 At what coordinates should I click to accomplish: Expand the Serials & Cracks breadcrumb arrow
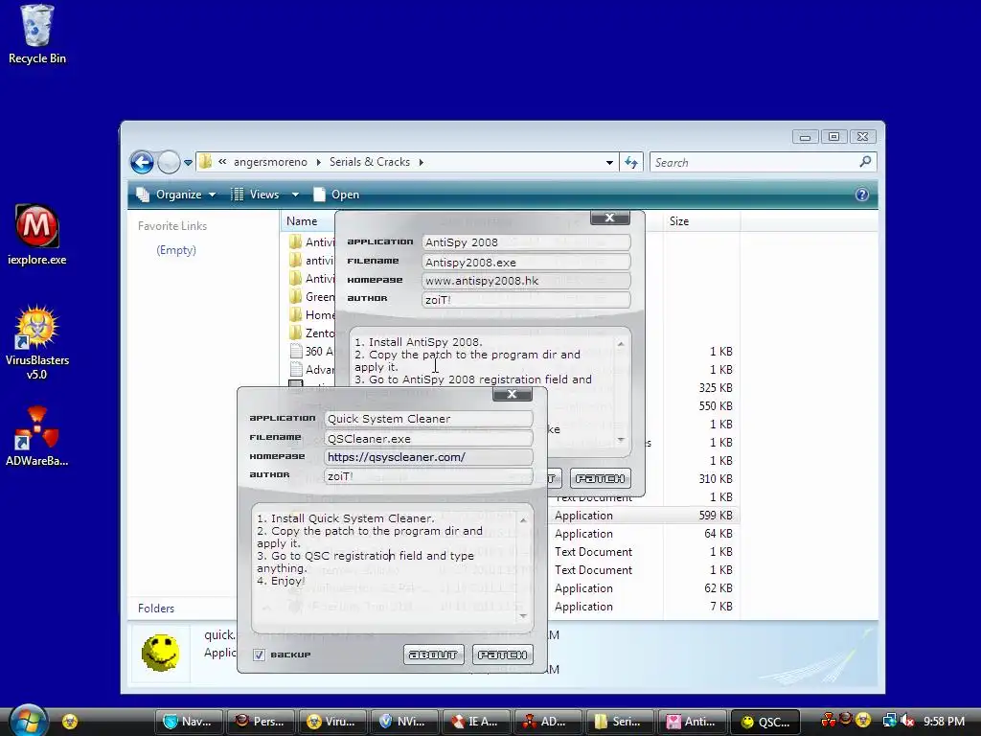[x=422, y=162]
